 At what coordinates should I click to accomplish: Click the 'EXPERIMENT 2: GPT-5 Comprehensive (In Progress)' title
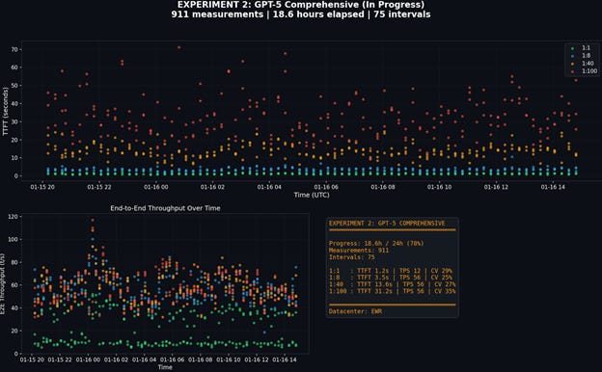pos(301,5)
